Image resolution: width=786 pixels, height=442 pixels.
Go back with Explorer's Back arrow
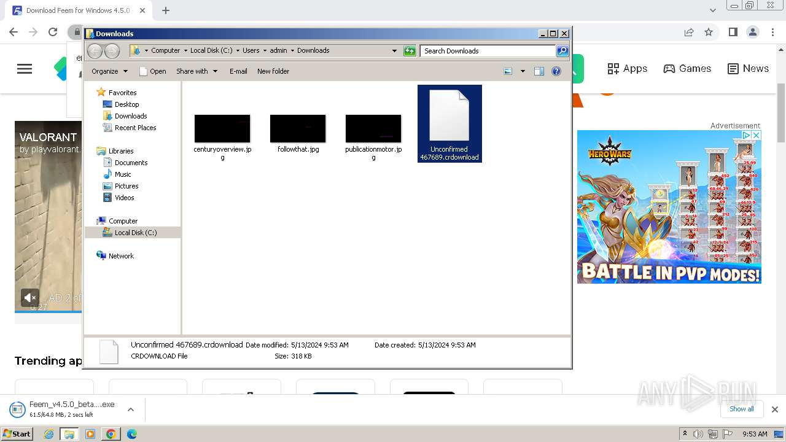pyautogui.click(x=95, y=51)
